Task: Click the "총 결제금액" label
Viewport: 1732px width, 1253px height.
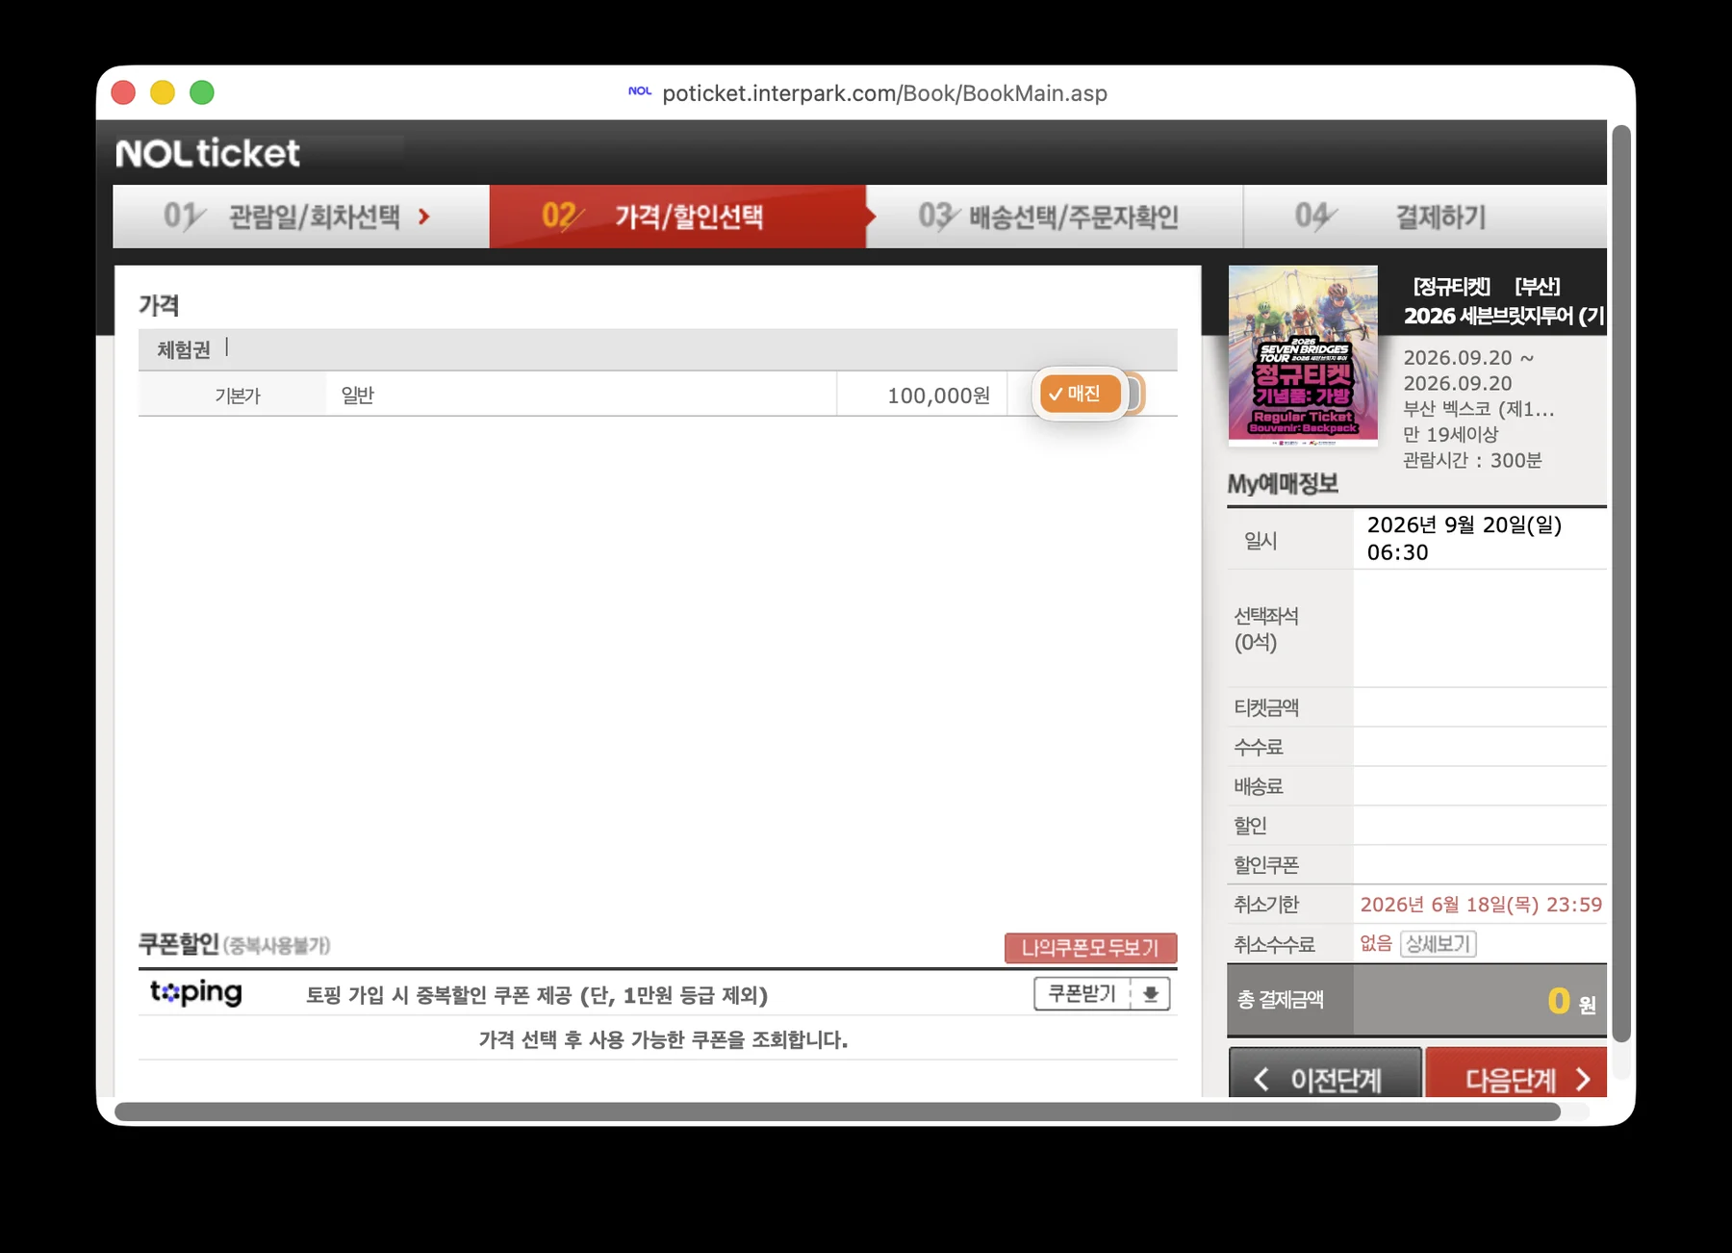Action: [1280, 1000]
